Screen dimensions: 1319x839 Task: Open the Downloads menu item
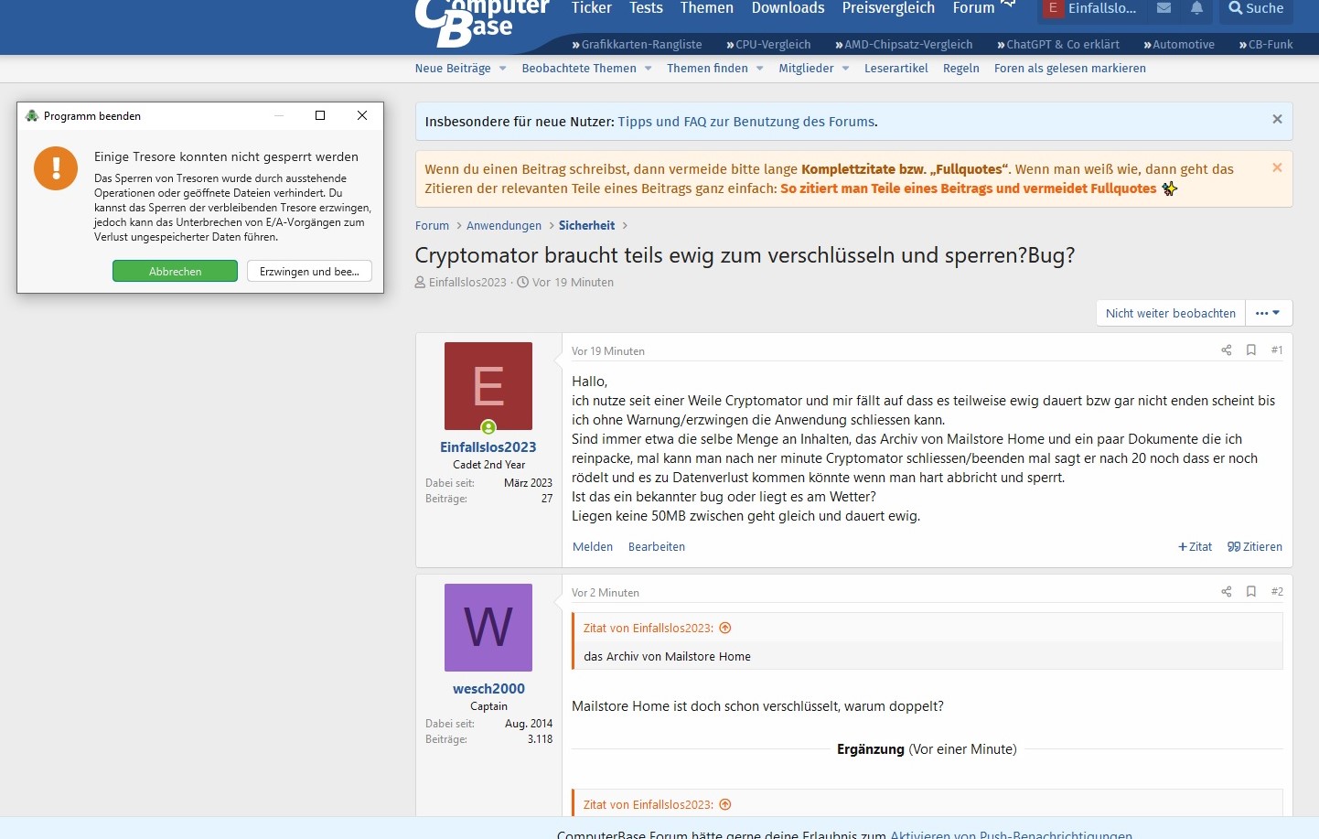(788, 8)
